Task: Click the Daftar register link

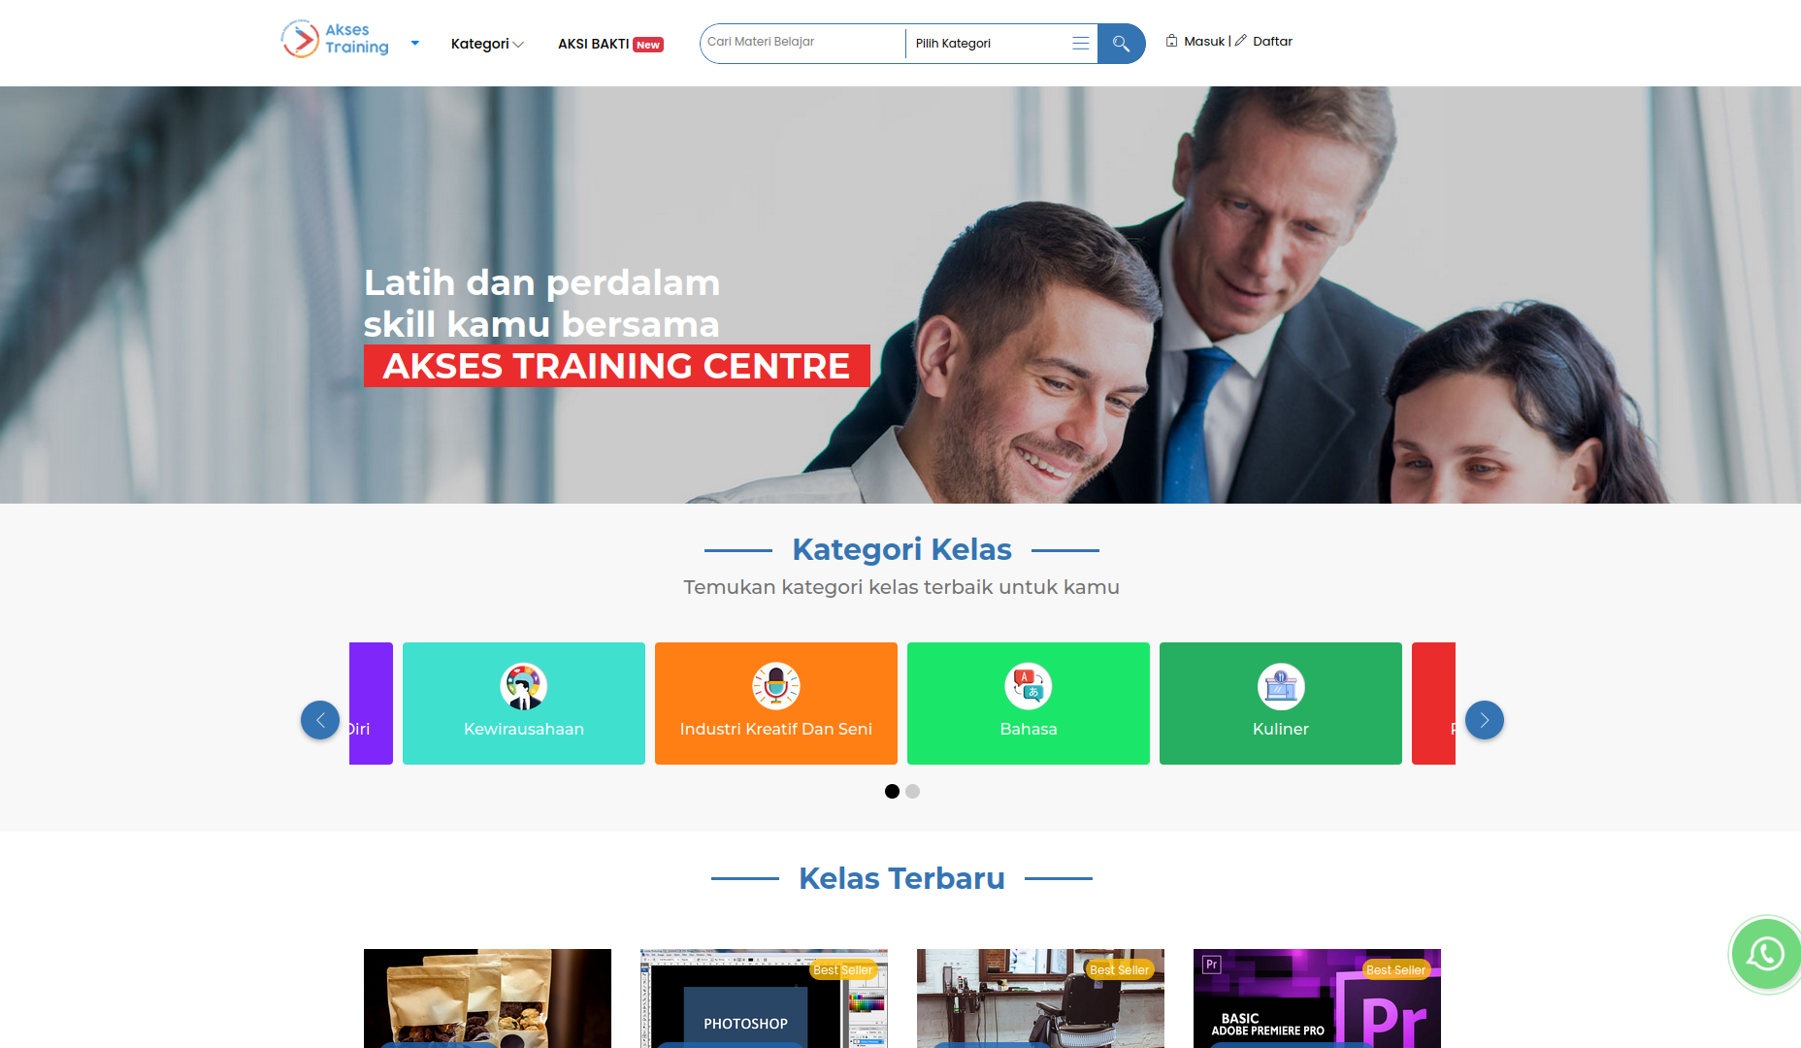Action: pyautogui.click(x=1272, y=41)
